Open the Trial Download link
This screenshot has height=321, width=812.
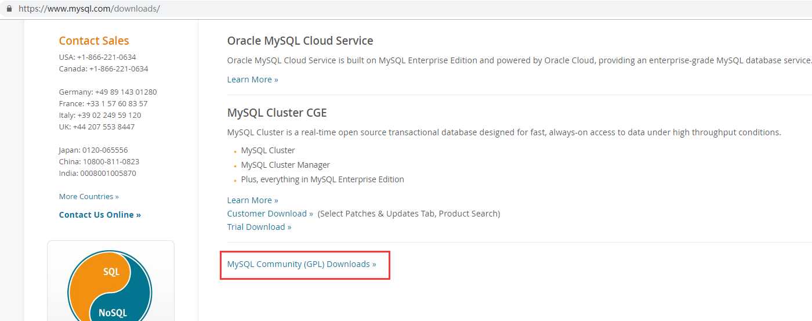click(259, 227)
